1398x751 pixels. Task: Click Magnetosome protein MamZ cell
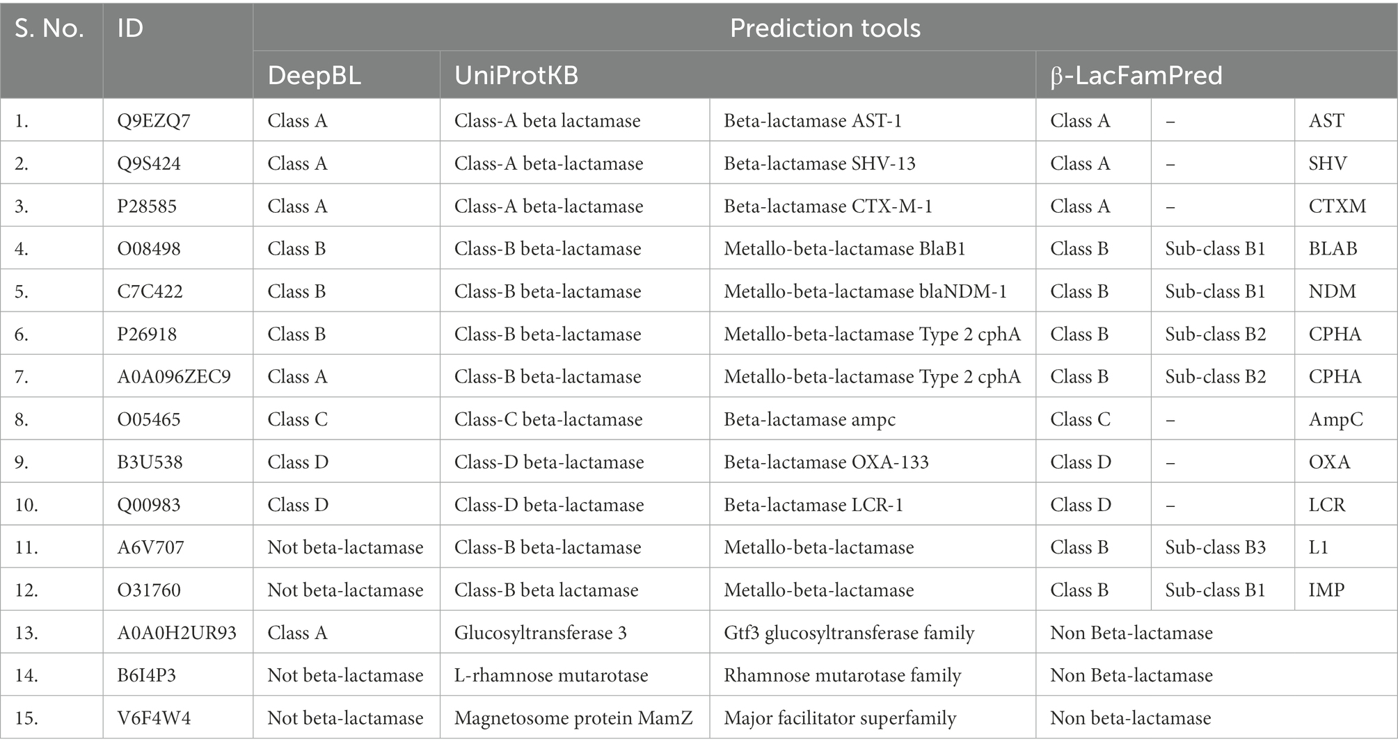coord(575,718)
